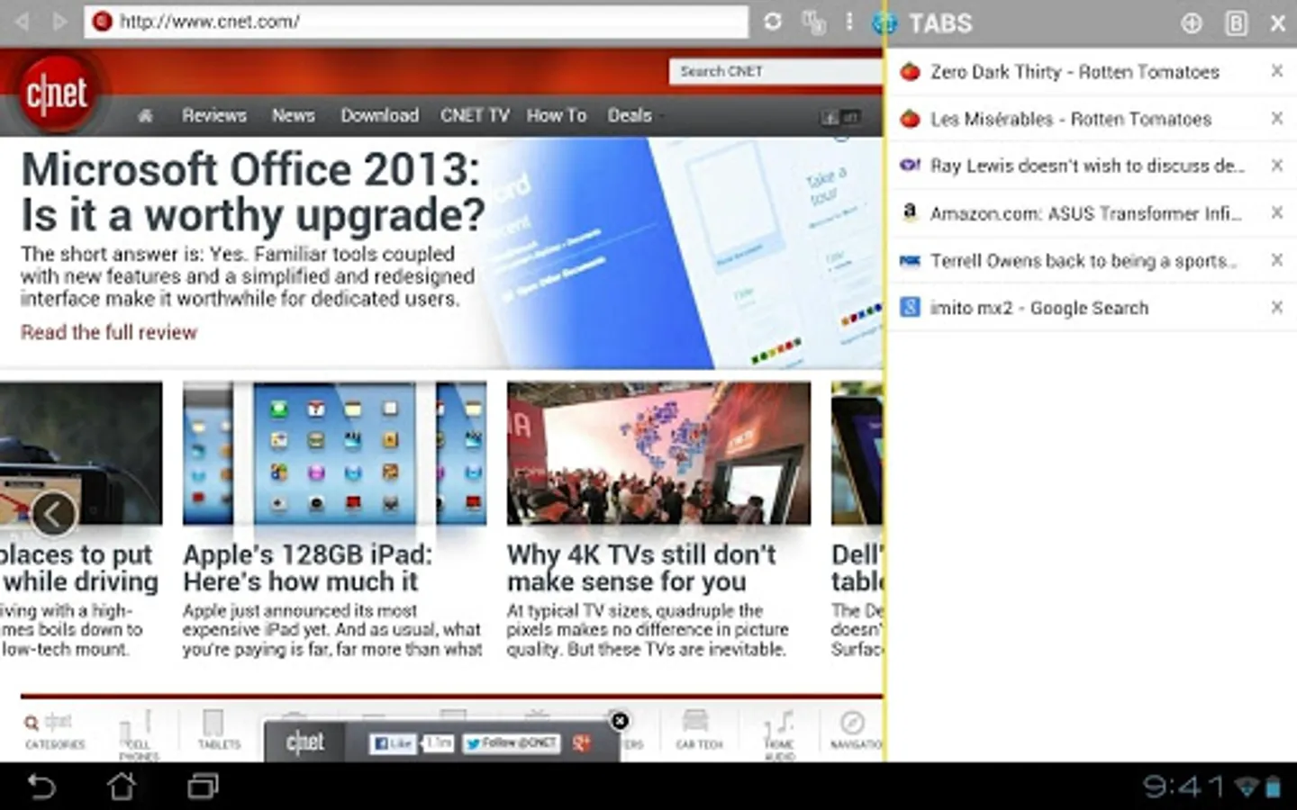Open the tab switcher icon beside reload
1297x810 pixels.
click(x=813, y=22)
